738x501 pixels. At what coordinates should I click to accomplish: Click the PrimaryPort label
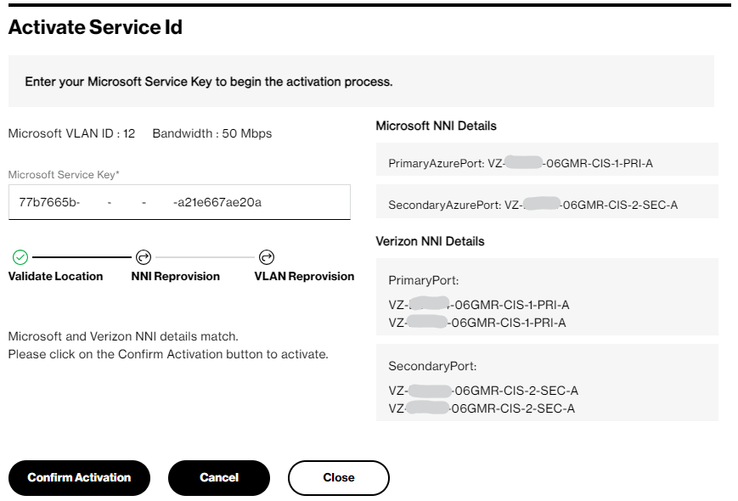pos(424,280)
